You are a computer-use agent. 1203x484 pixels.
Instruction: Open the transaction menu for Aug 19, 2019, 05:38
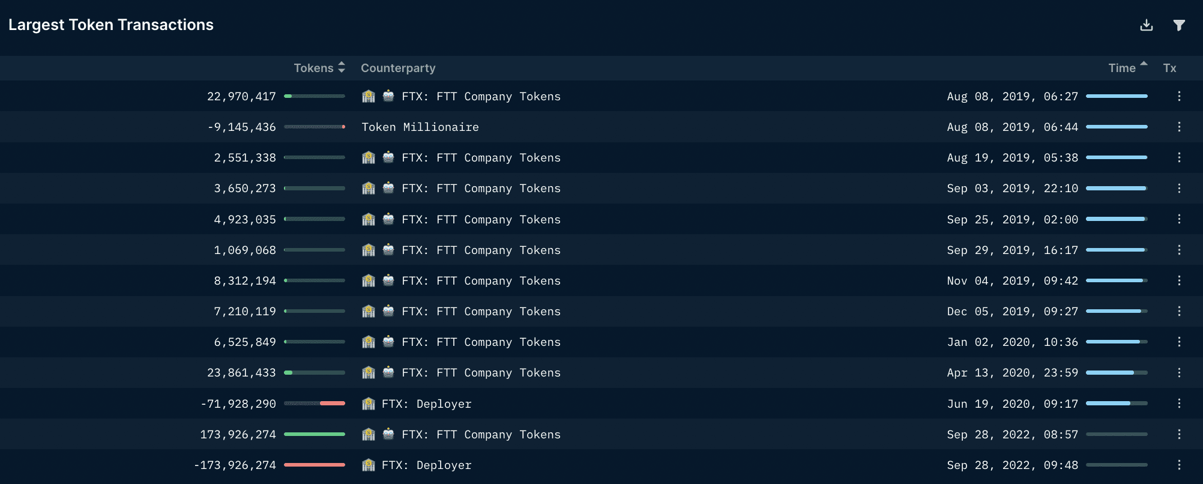click(x=1179, y=157)
